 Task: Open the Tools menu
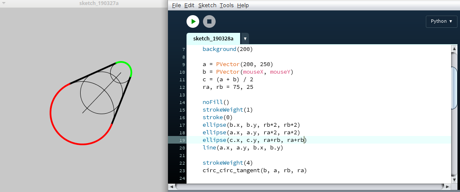(x=227, y=5)
